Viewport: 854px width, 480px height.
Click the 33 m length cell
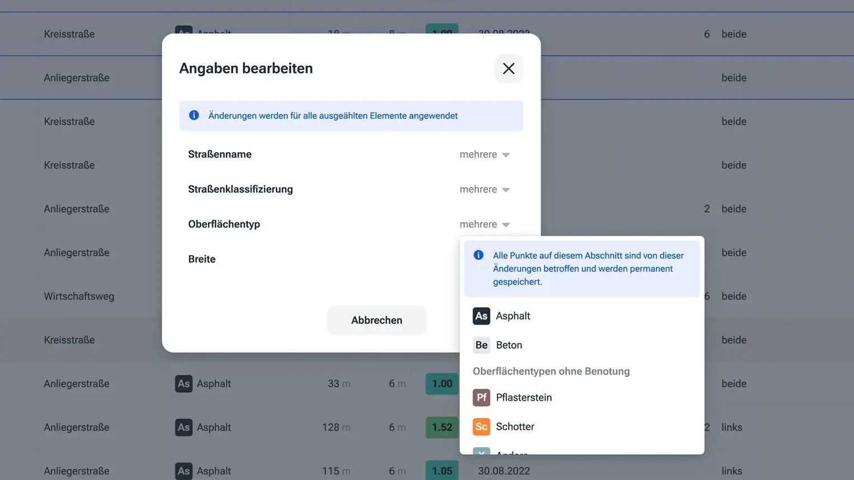[339, 384]
